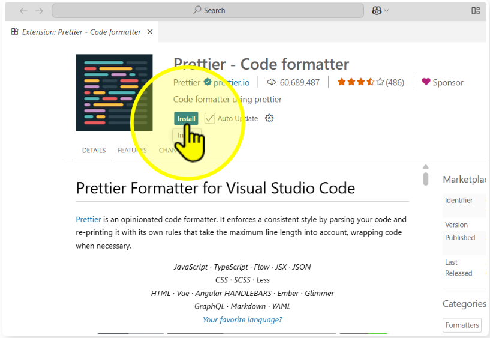This screenshot has height=338, width=490.
Task: Go back with the left arrow
Action: click(23, 11)
